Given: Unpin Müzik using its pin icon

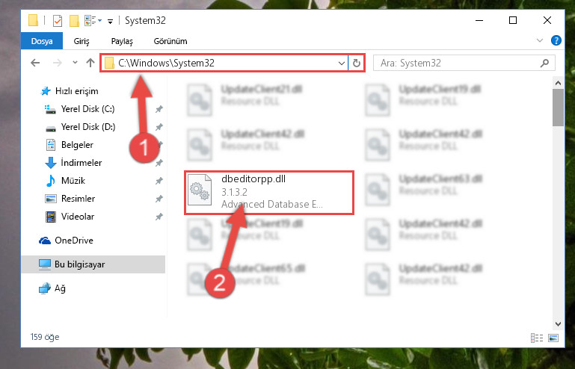Looking at the screenshot, I should [x=159, y=181].
